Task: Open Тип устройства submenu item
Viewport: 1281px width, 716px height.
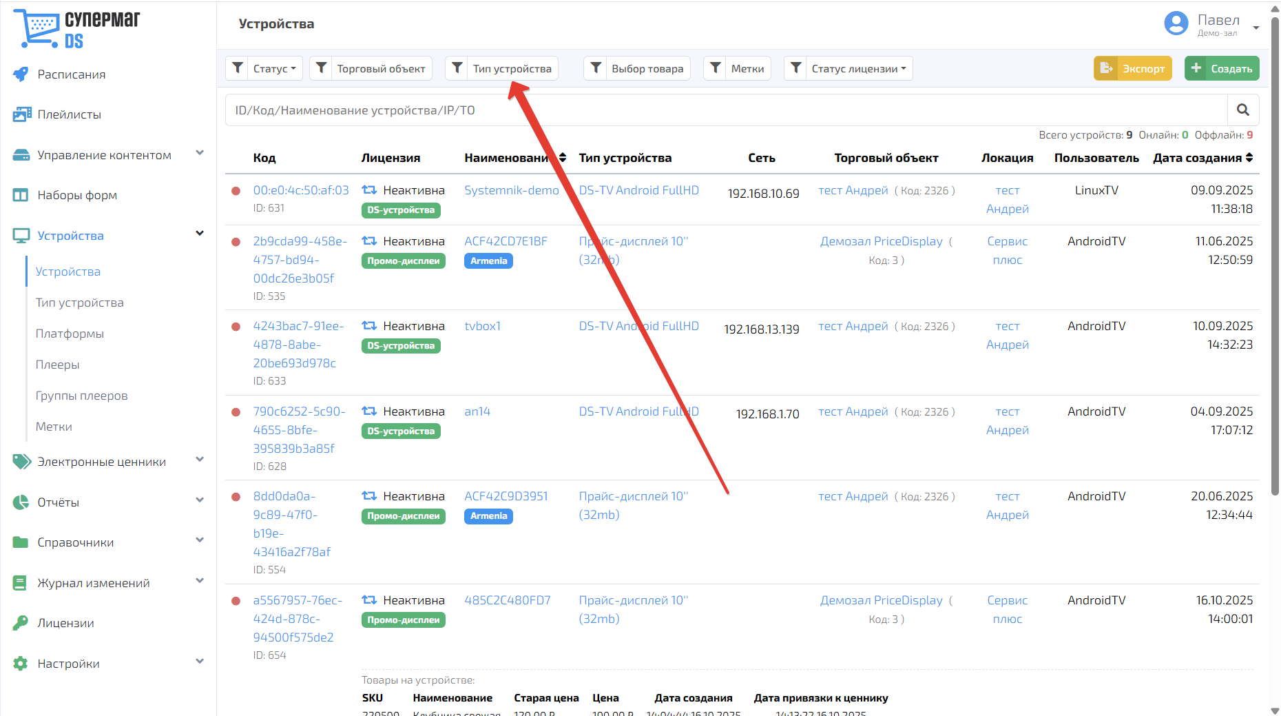Action: tap(80, 303)
